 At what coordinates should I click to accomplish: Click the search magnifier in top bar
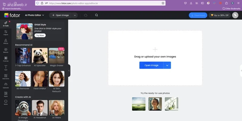click(x=96, y=15)
